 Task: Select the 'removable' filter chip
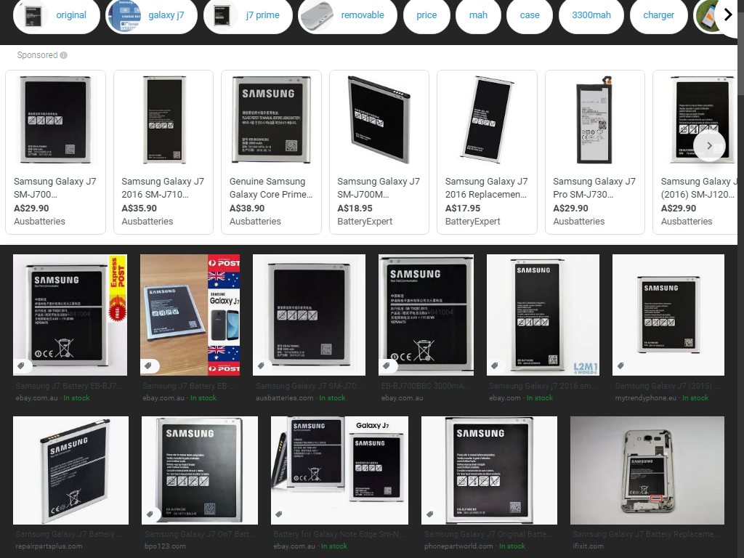coord(347,15)
